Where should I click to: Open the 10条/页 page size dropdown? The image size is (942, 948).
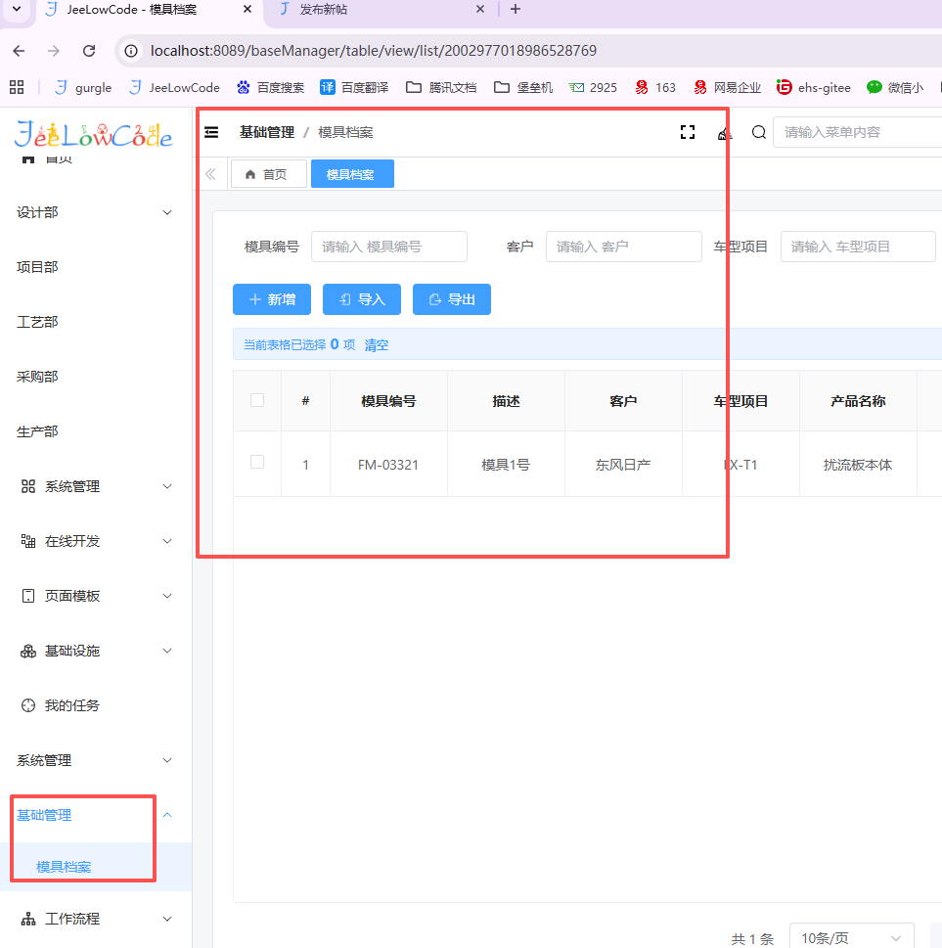click(850, 938)
